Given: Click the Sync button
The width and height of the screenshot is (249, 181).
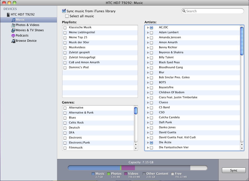Looking at the screenshot, I should pos(234,170).
